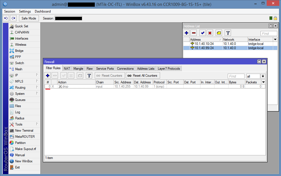Open New Terminal from the sidebar
The image size is (281, 176).
(x=24, y=131)
